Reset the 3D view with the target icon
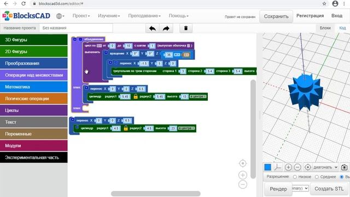The width and height of the screenshot is (350, 197). (x=308, y=167)
